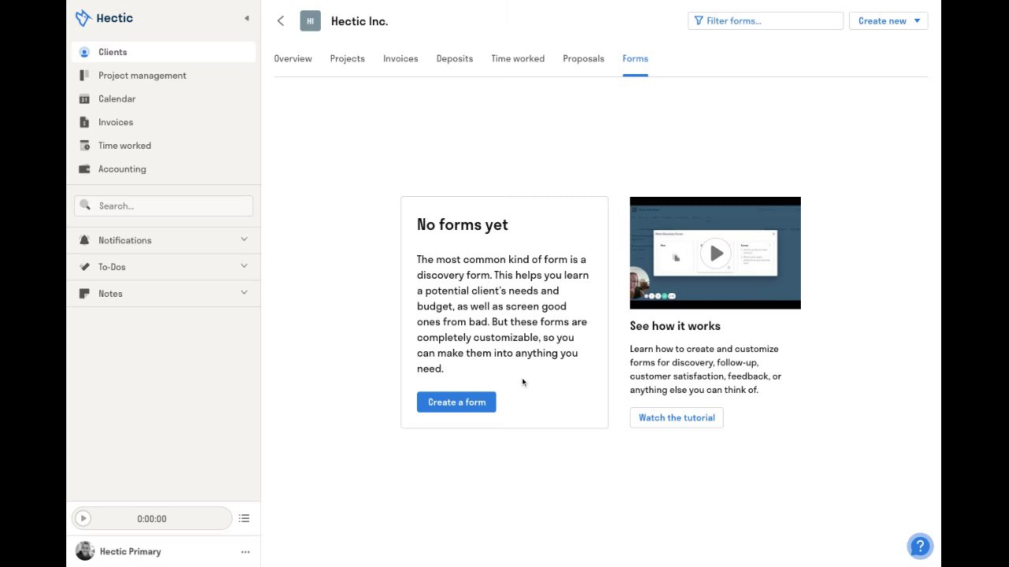
Task: Click the Invoices document icon
Action: coord(84,122)
